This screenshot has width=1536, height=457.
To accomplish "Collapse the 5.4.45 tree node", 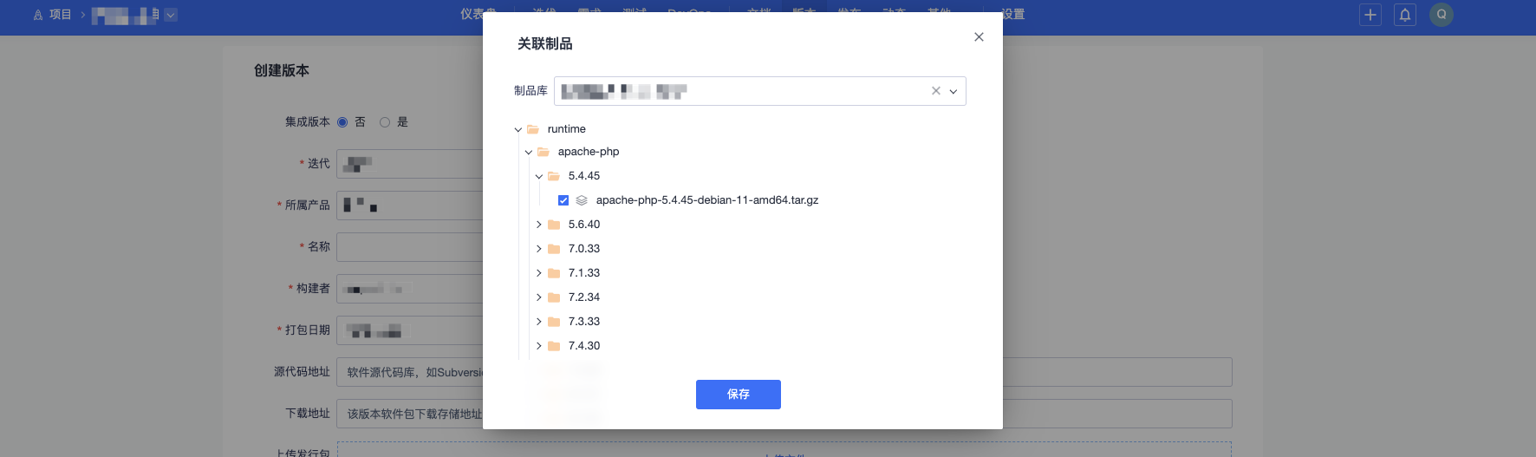I will pos(539,176).
